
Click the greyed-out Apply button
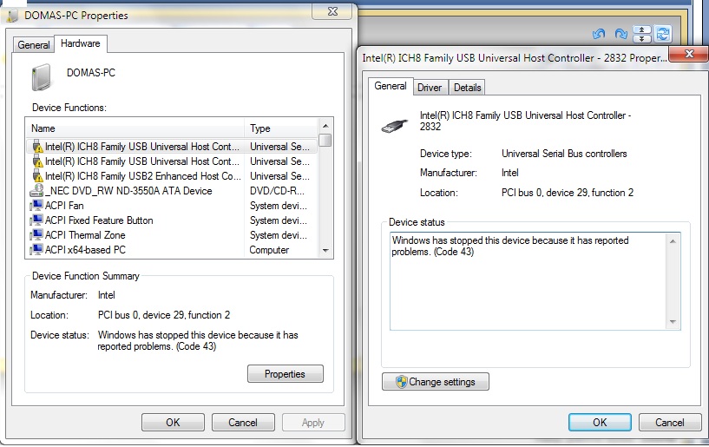pyautogui.click(x=313, y=422)
